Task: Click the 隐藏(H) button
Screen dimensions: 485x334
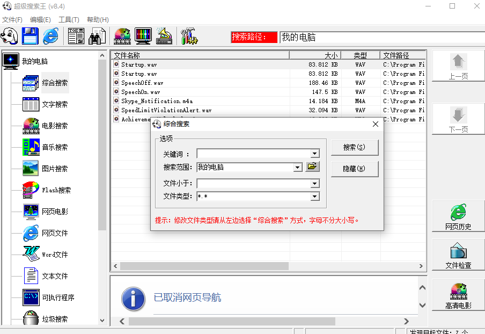Action: 355,169
